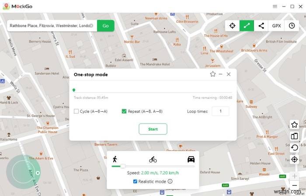Click Sanderson Hotel on the map
This screenshot has height=196, width=306.
pos(47,73)
